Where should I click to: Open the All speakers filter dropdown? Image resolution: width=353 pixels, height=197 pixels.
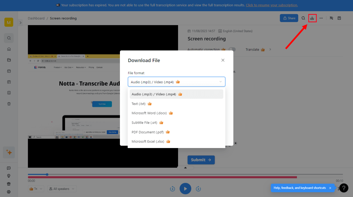point(62,189)
